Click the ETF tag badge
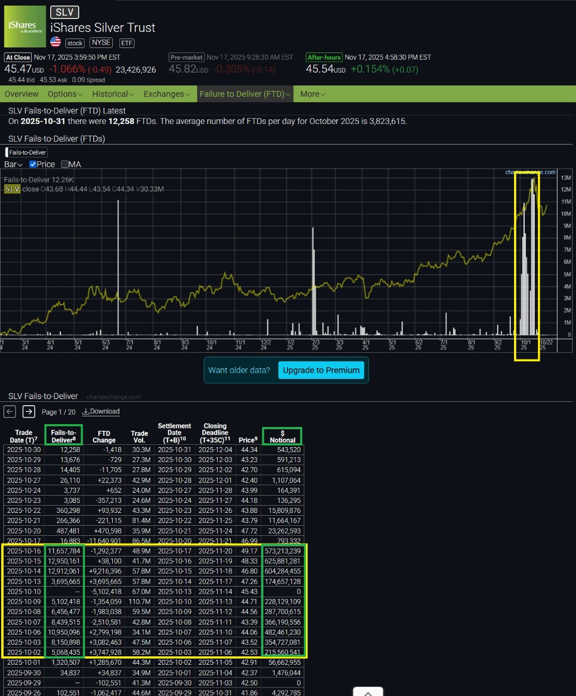 (x=126, y=42)
